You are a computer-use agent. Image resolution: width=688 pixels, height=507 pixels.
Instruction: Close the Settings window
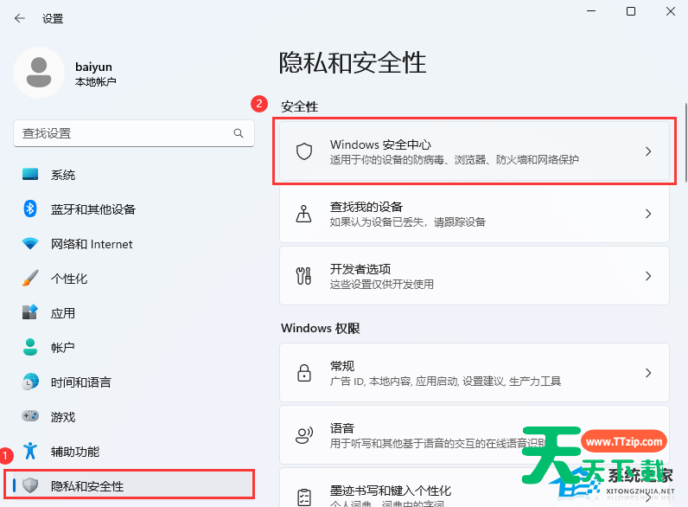671,11
